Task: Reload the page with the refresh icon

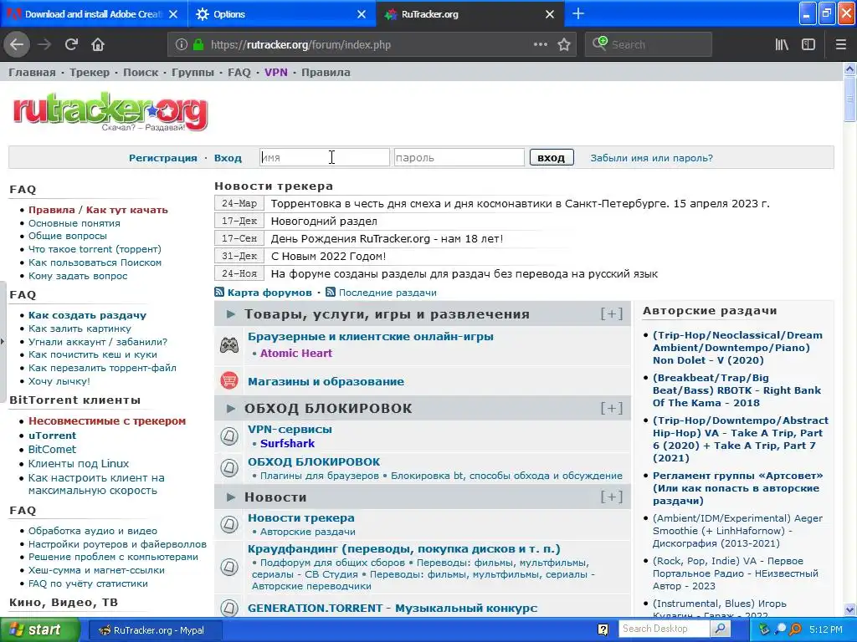Action: [71, 44]
